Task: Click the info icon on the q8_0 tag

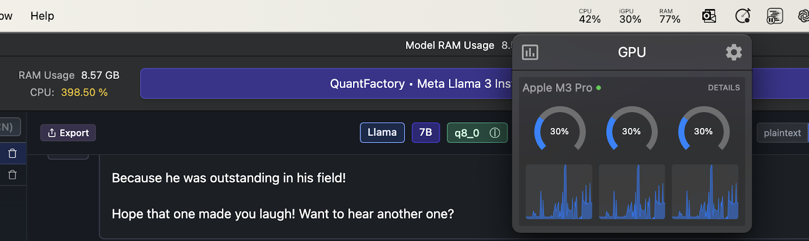Action: [x=495, y=133]
